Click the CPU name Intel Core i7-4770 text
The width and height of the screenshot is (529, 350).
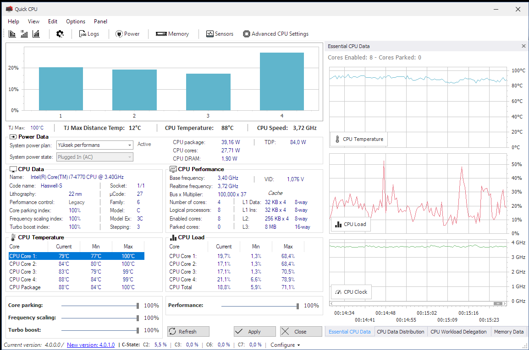pyautogui.click(x=77, y=177)
